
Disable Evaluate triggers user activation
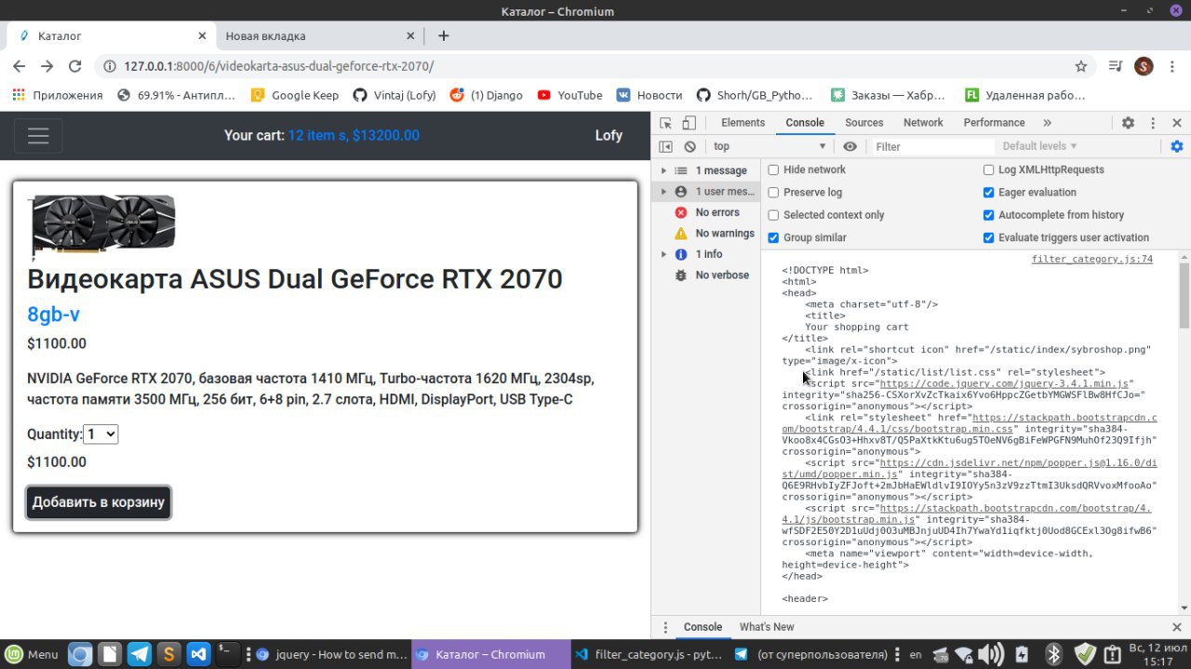989,238
